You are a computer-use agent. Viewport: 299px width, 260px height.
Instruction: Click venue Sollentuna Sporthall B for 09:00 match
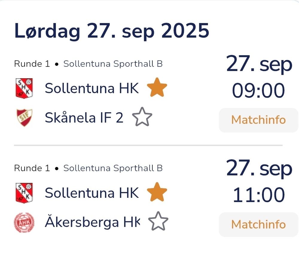click(x=113, y=64)
